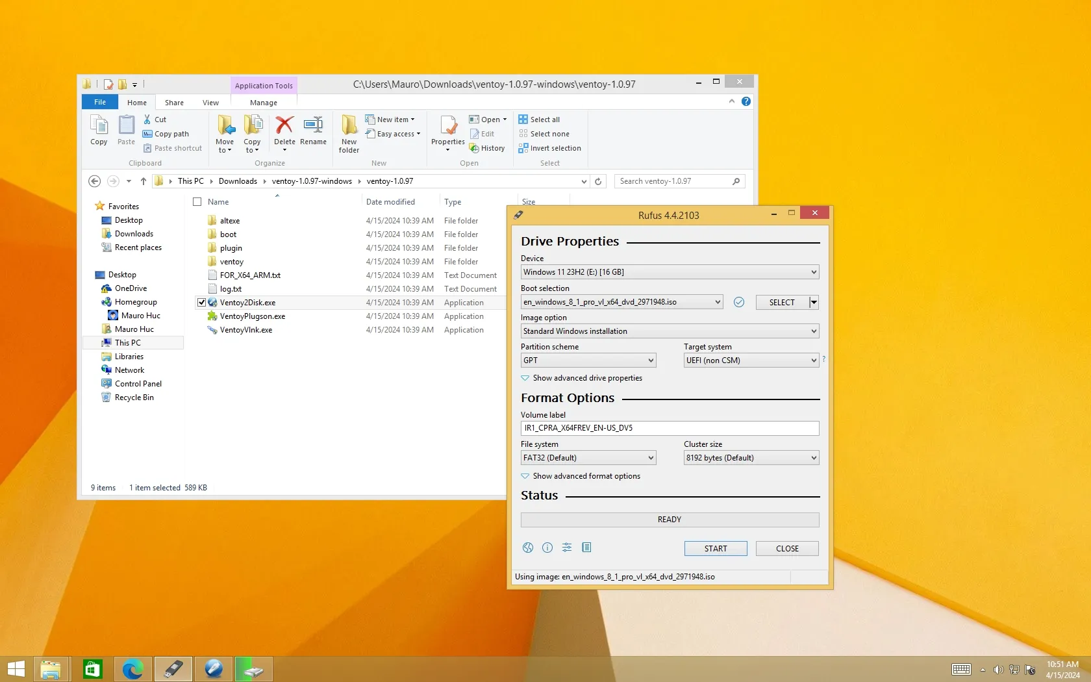Select the VentoyPlugson.exe file
Screen dimensions: 1091x682
coord(253,316)
